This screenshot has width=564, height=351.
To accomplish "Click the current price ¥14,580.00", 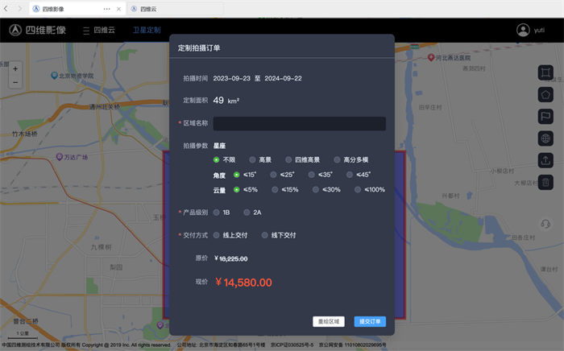I will click(x=243, y=283).
